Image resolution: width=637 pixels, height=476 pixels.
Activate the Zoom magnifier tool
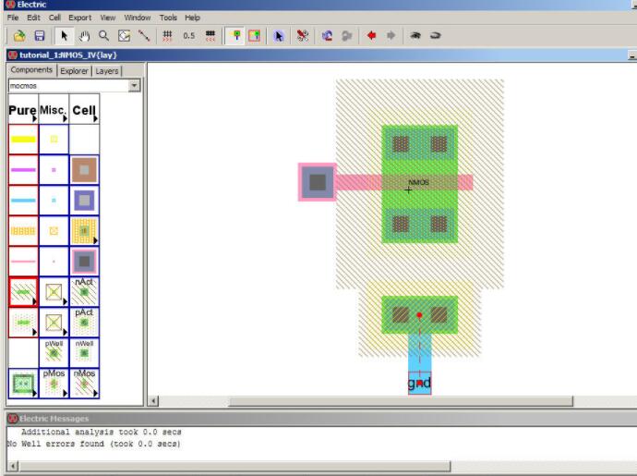104,35
